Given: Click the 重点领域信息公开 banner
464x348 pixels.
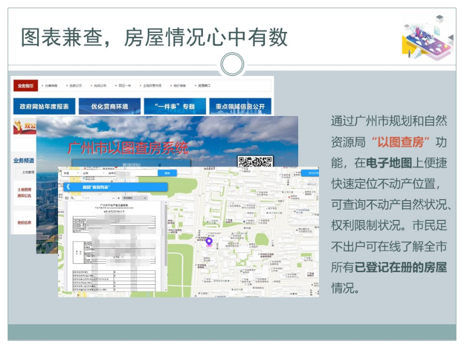Looking at the screenshot, I should pos(241,107).
